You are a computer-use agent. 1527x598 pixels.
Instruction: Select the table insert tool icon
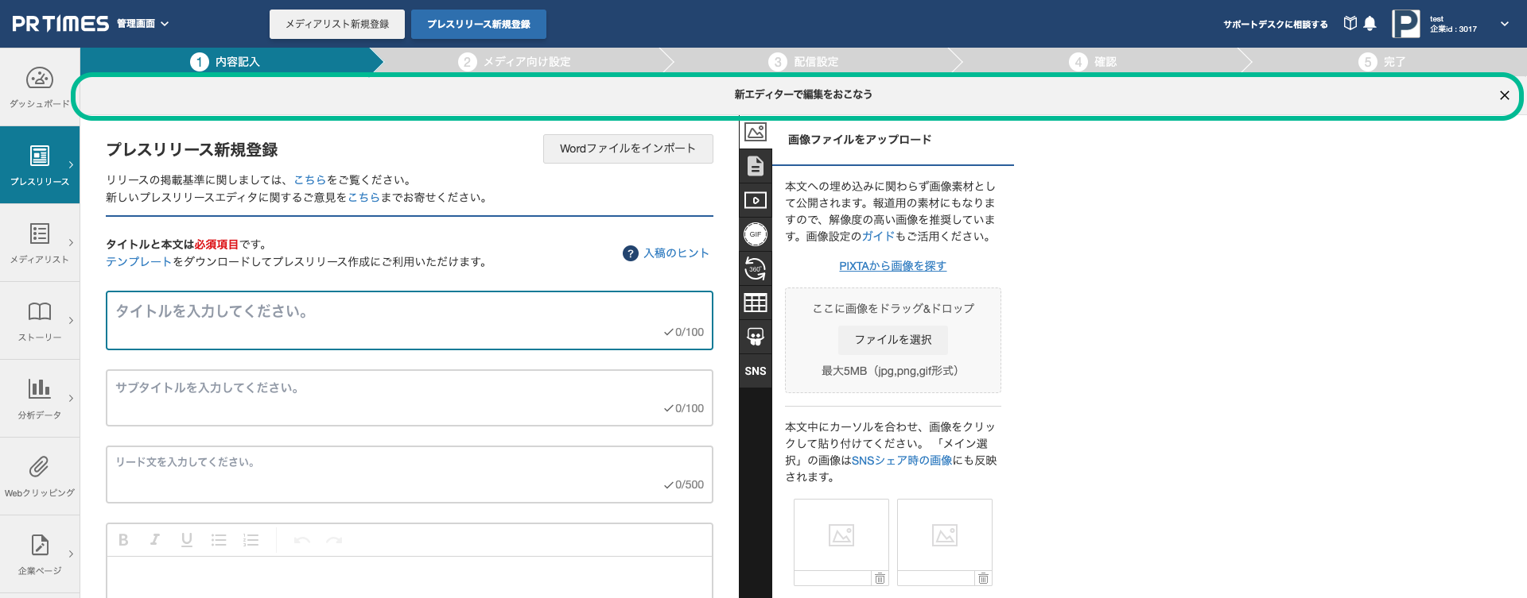pos(756,303)
